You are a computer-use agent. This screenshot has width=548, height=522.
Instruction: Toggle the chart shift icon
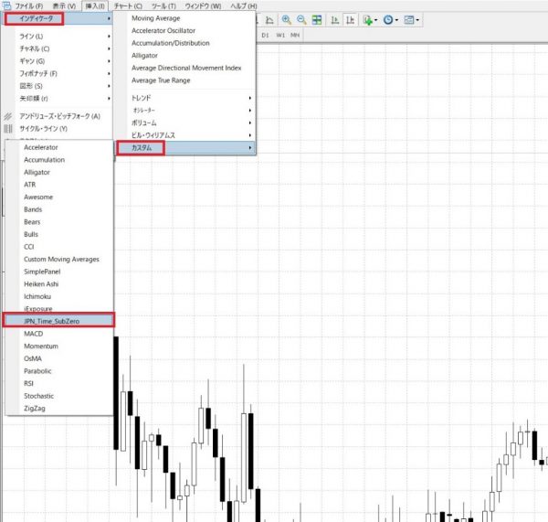(350, 19)
